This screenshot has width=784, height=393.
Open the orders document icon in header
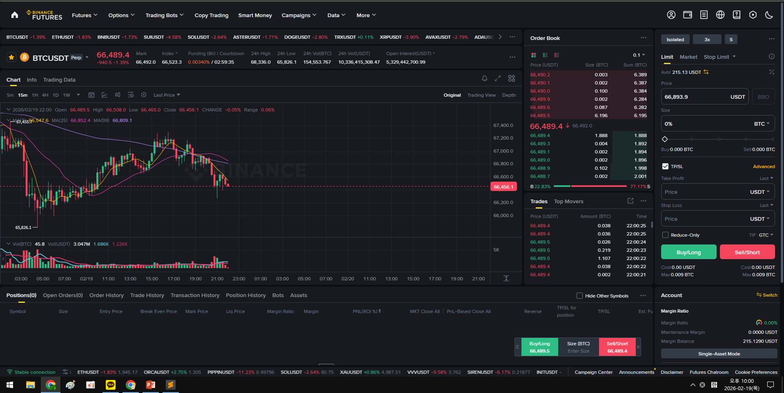pos(704,15)
